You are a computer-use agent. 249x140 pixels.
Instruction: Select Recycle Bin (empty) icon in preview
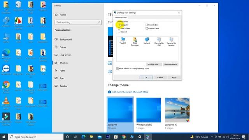point(171,42)
